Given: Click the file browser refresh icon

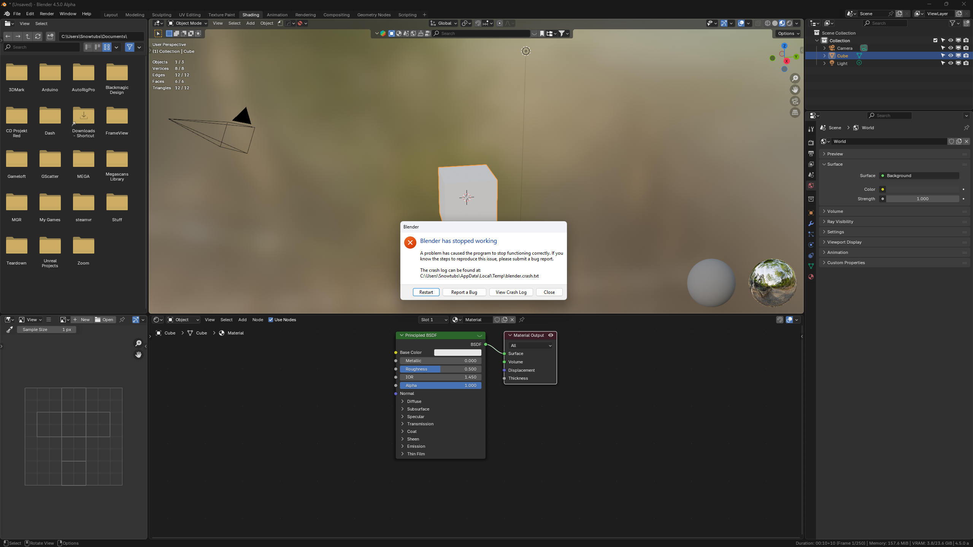Looking at the screenshot, I should click(x=38, y=36).
